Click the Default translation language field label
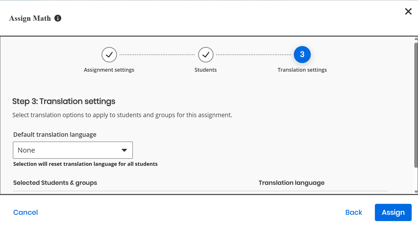Screen dimensions: 418x228 55,135
